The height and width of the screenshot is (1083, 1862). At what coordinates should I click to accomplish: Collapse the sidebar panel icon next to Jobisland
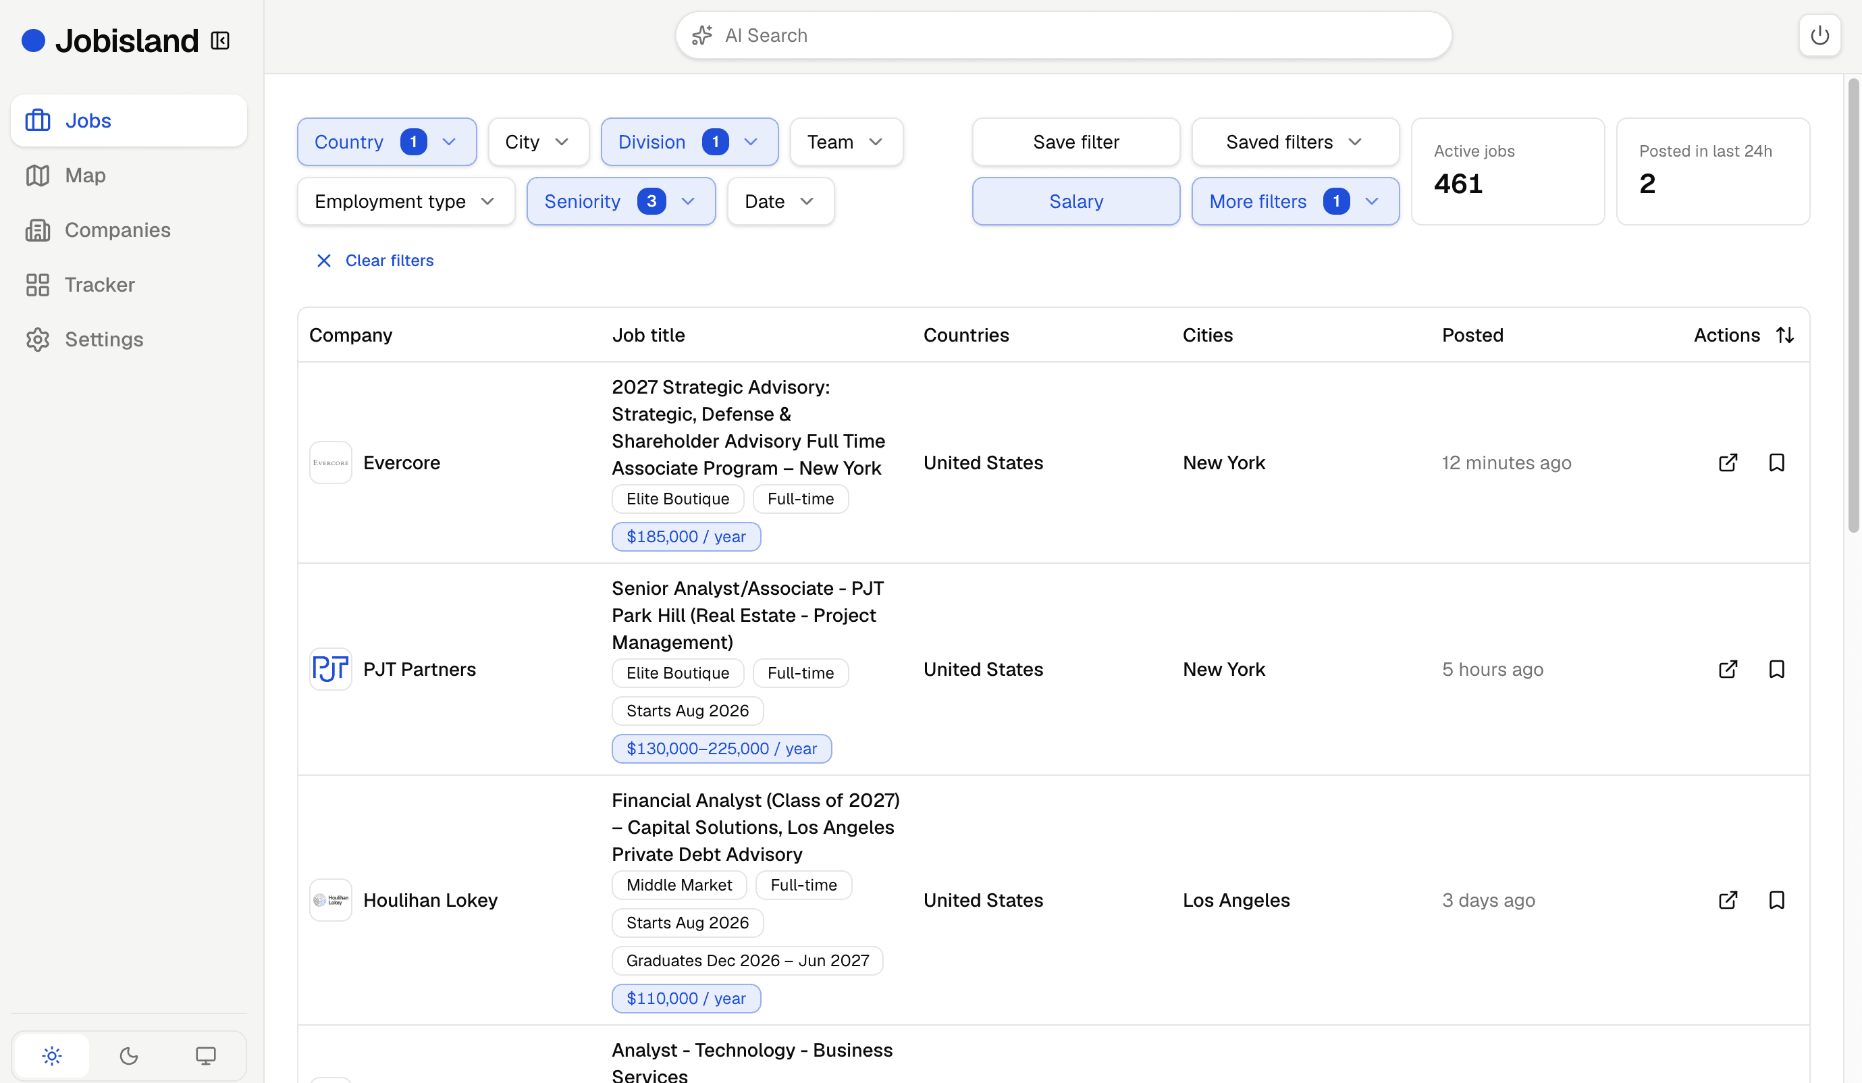[x=220, y=40]
